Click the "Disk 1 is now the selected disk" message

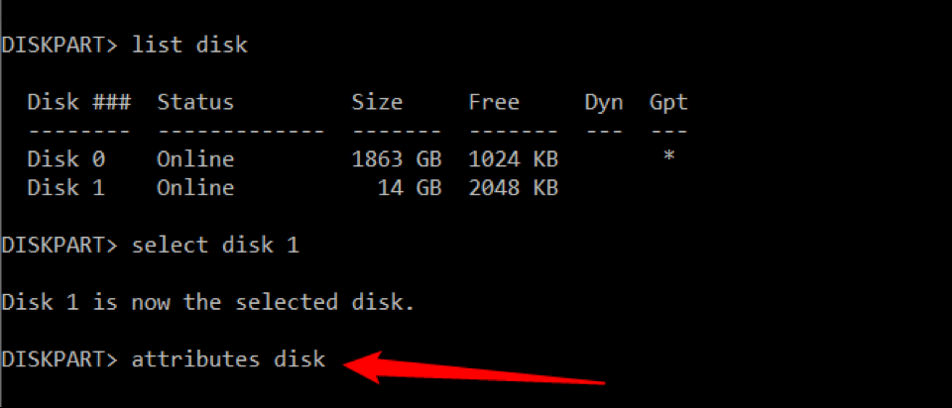pyautogui.click(x=207, y=302)
